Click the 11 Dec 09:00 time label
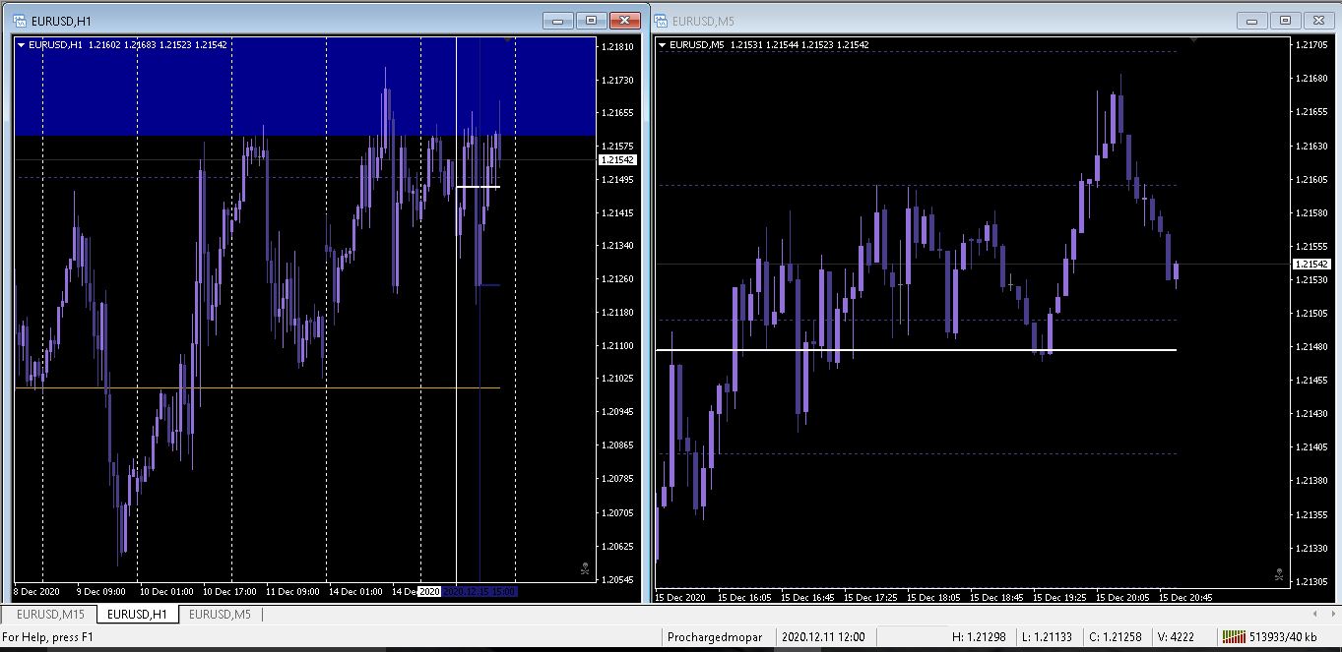Viewport: 1342px width, 652px height. click(292, 592)
